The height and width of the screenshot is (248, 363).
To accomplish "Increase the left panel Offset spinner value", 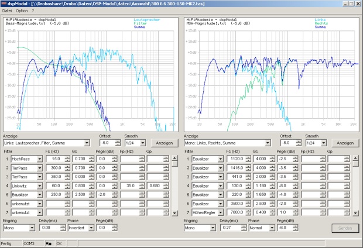I will (119, 141).
